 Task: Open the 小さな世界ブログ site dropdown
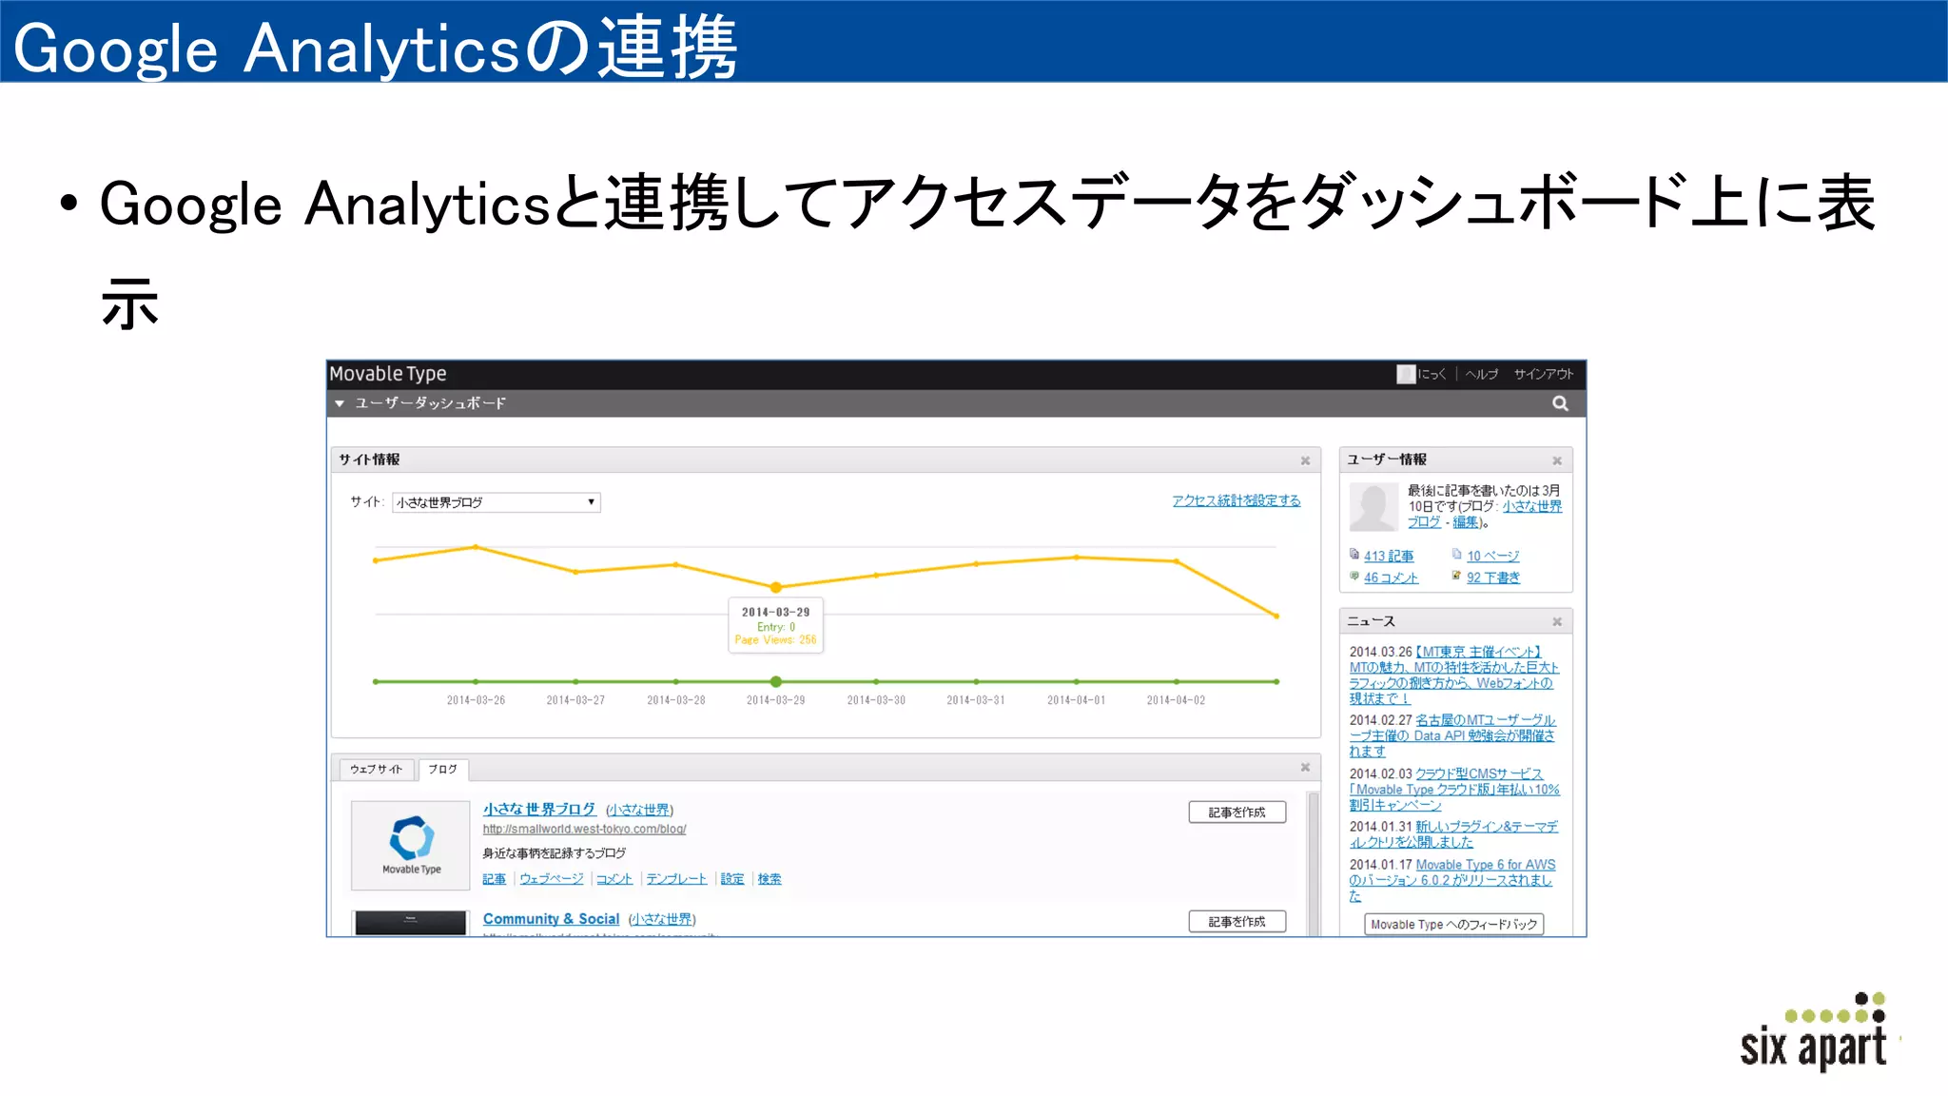(497, 502)
